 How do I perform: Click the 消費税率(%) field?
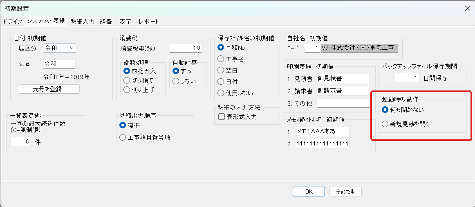pos(186,48)
